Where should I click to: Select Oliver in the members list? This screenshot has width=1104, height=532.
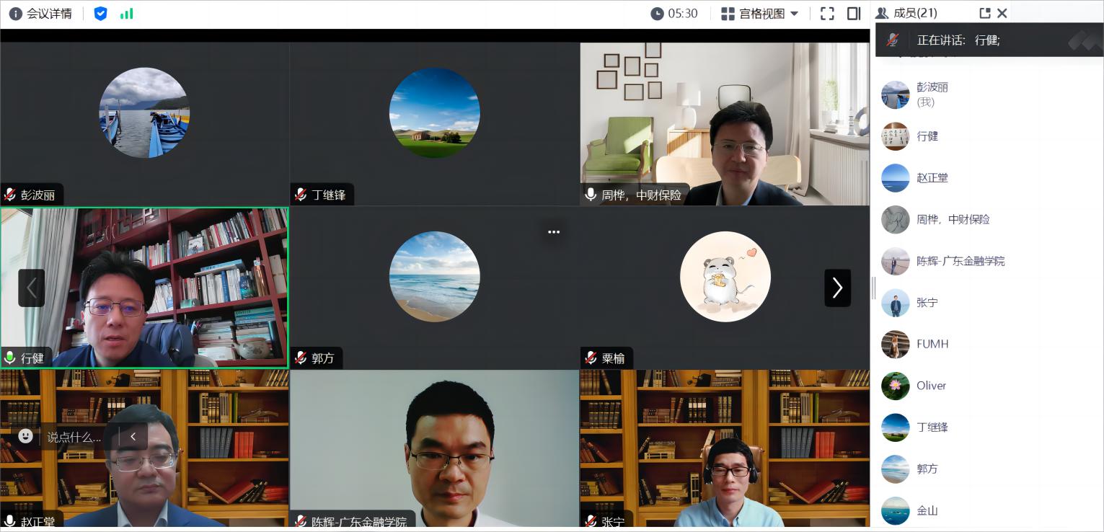point(931,386)
